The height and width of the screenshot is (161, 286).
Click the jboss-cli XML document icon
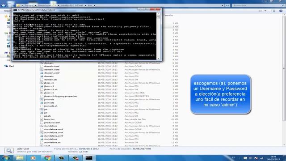click(42, 93)
